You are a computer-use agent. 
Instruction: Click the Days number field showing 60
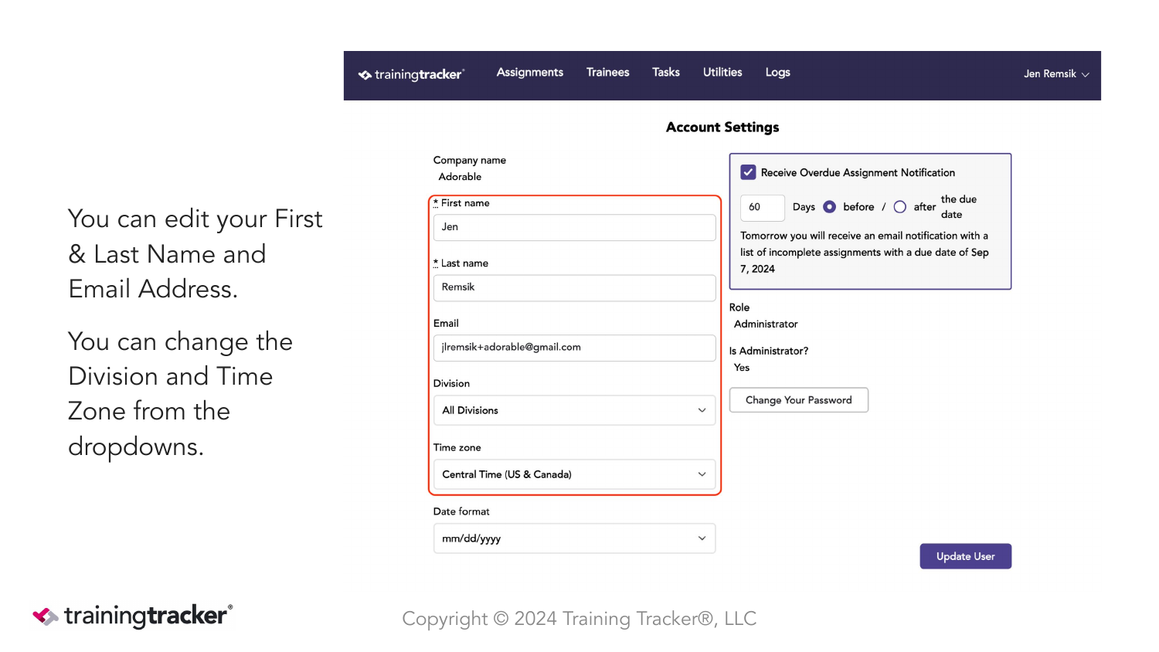point(762,207)
